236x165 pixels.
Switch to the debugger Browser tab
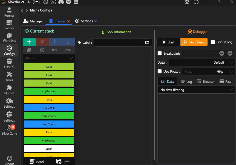[x=206, y=81]
